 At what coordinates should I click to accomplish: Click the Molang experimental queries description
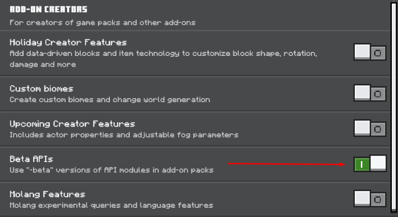[x=111, y=205]
